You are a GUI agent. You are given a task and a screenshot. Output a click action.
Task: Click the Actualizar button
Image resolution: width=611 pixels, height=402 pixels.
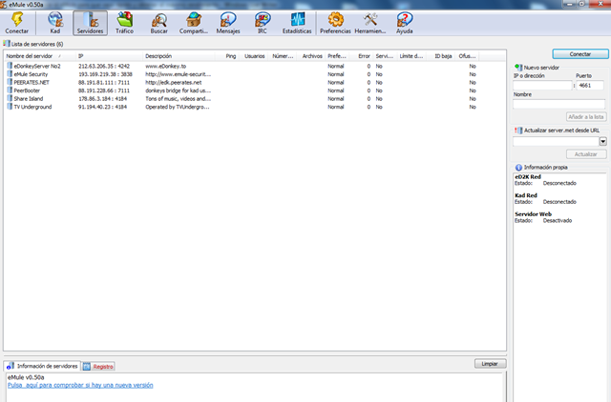coord(586,154)
